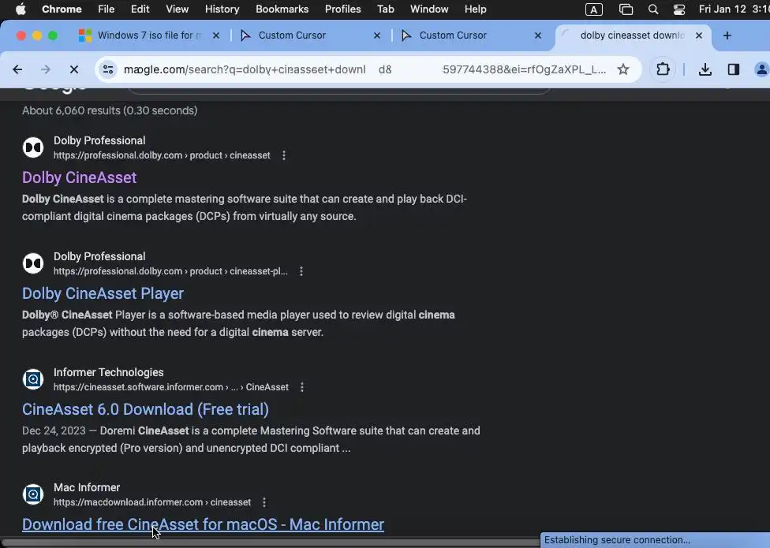
Task: Open the View menu
Action: (177, 9)
